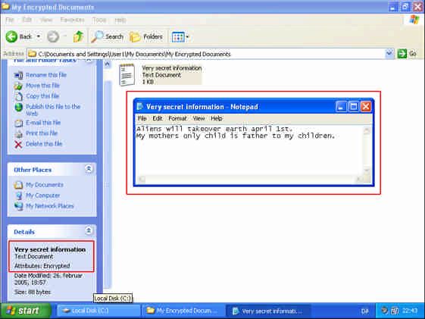Screen dimensions: 425x319
Task: Click the green Go button
Action: [x=407, y=54]
